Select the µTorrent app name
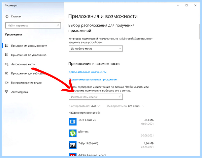The width and height of the screenshot is (202, 158). (x=83, y=132)
